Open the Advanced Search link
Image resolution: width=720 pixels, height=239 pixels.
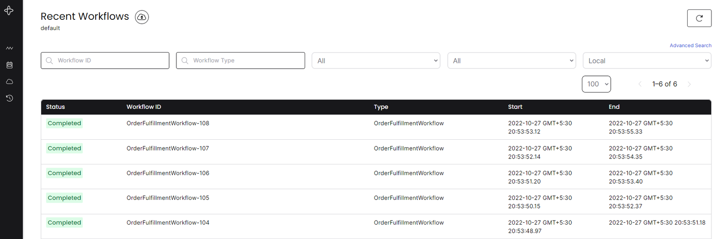690,45
